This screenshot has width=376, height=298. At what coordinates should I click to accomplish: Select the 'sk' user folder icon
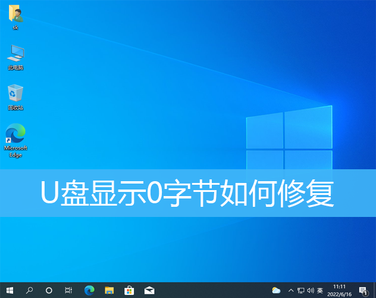tap(15, 16)
